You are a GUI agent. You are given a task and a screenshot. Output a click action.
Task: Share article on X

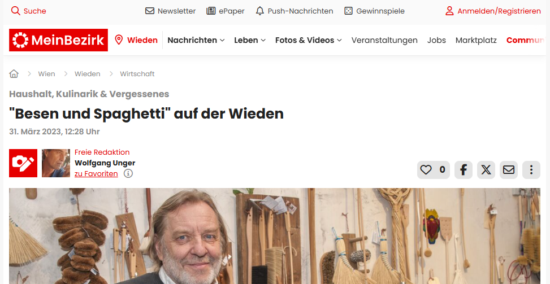(x=486, y=170)
